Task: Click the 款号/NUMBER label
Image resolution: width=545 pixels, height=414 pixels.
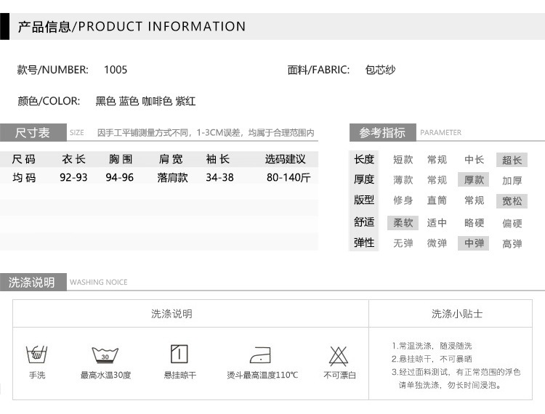Action: [52, 70]
